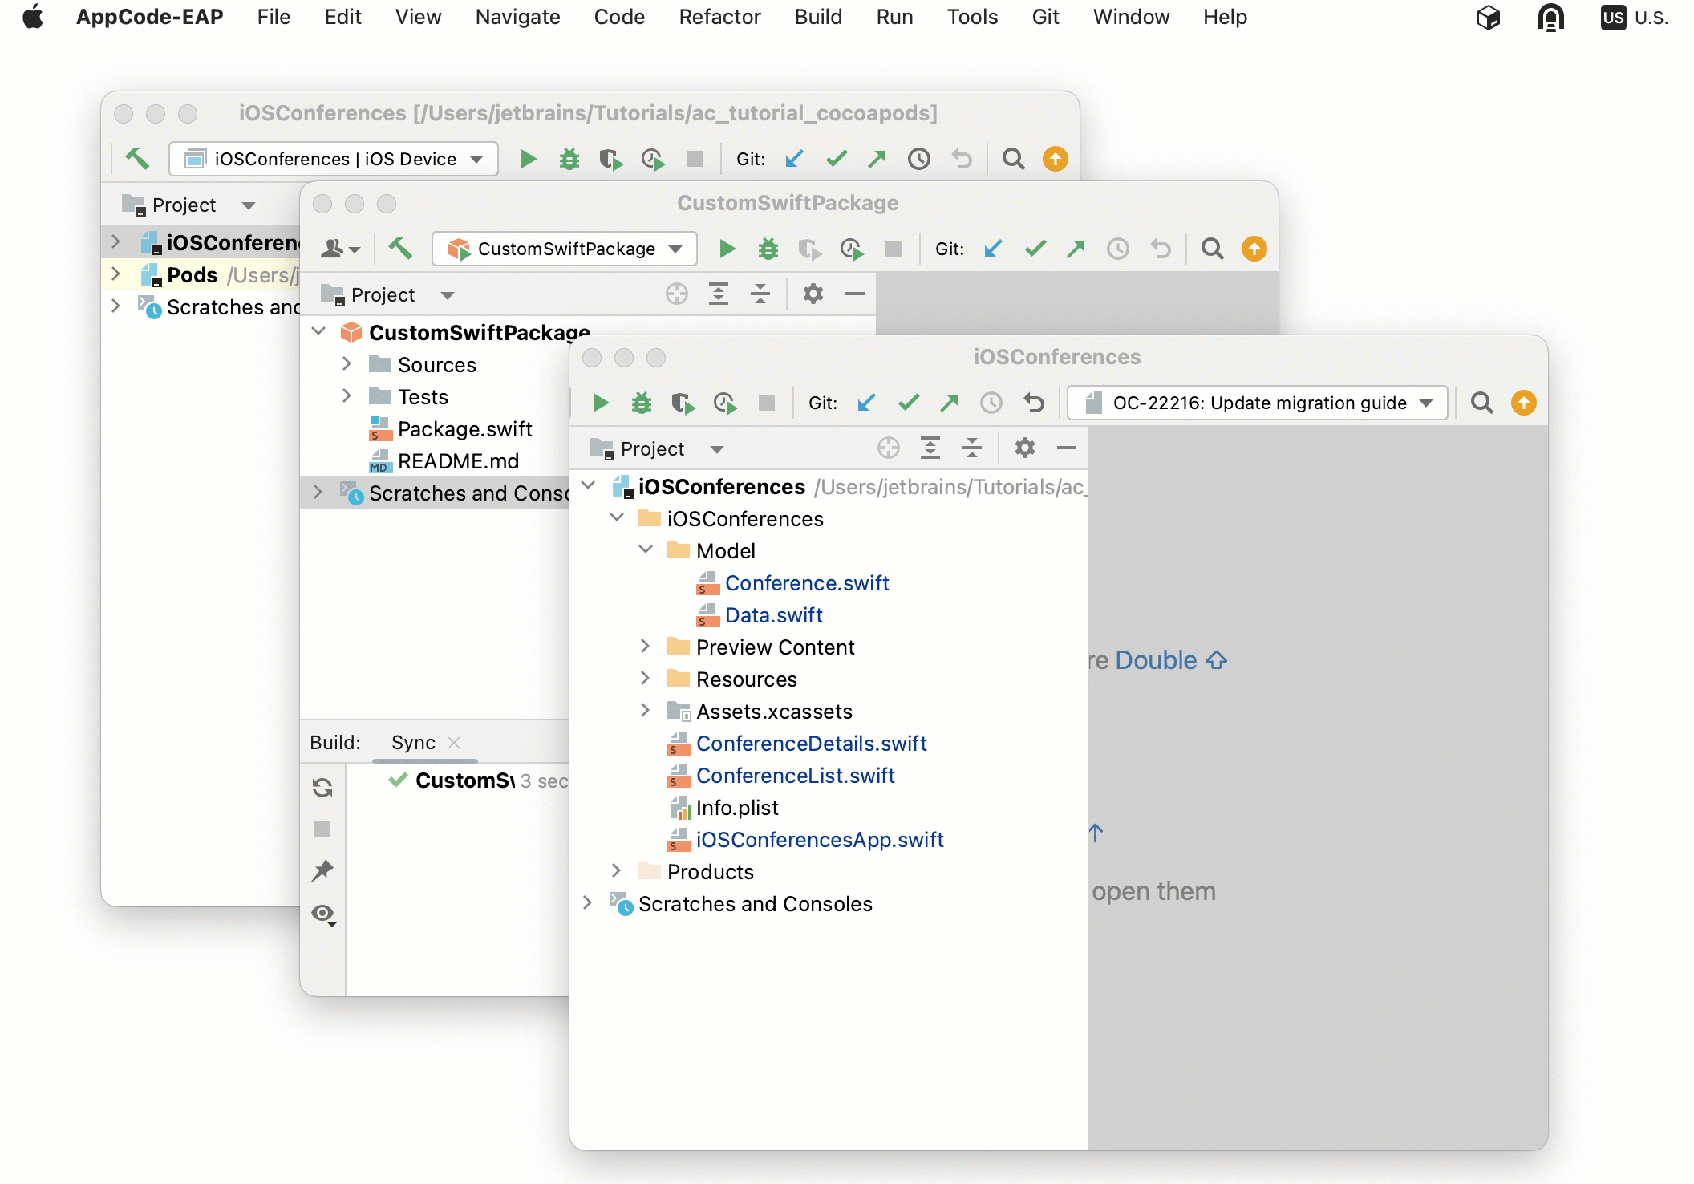Open the Navigate menu
1694x1184 pixels.
(517, 17)
